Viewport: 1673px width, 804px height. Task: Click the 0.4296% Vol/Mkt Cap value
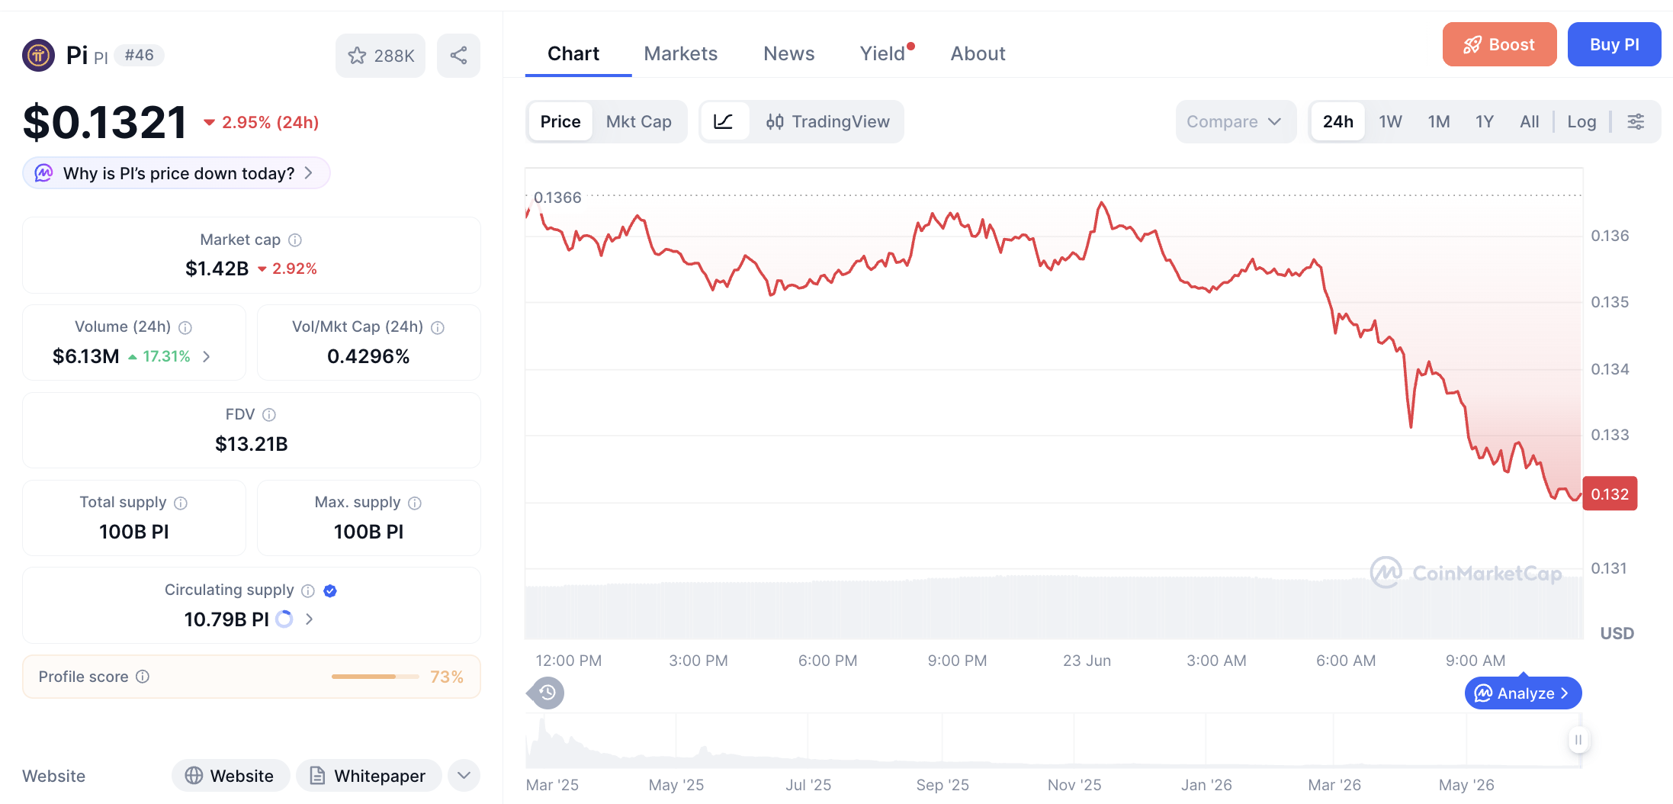coord(368,356)
